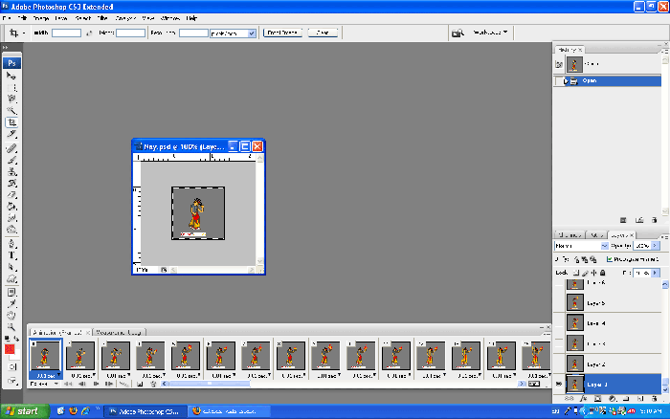Viewport: 670px width, 419px height.
Task: Select the Crop tool in toolbox
Action: [x=12, y=122]
